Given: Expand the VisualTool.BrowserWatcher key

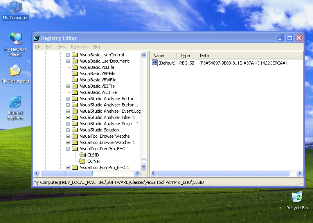Looking at the screenshot, I should point(68,136).
